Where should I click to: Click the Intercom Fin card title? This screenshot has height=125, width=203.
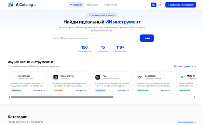[67, 76]
